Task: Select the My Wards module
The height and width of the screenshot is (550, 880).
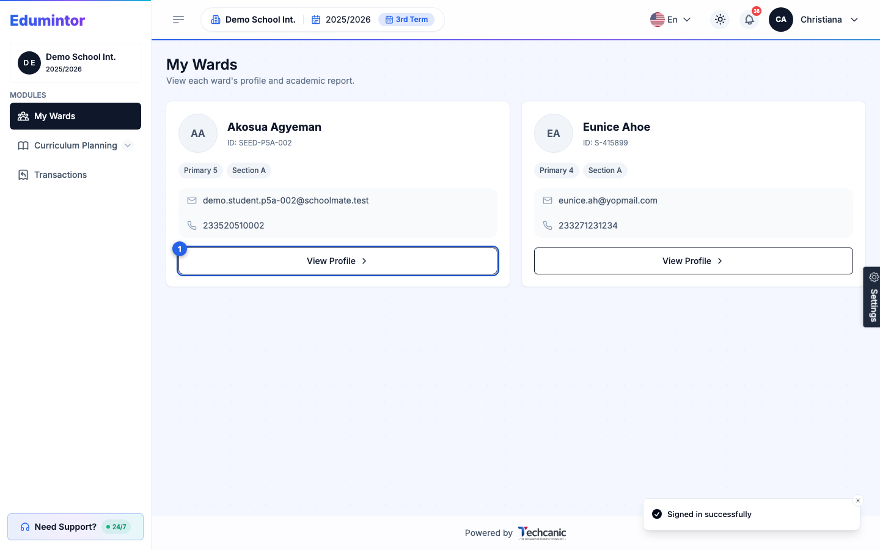Action: click(x=75, y=116)
